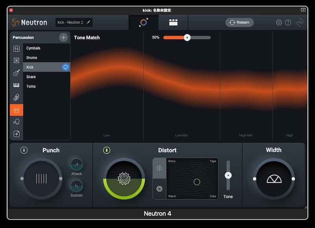
Task: Click the distortion XY pad puck
Action: (x=196, y=182)
